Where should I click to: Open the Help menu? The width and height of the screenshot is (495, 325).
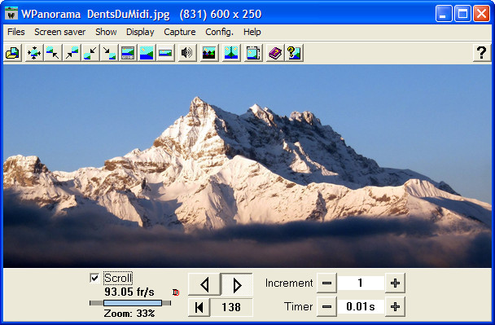click(252, 32)
